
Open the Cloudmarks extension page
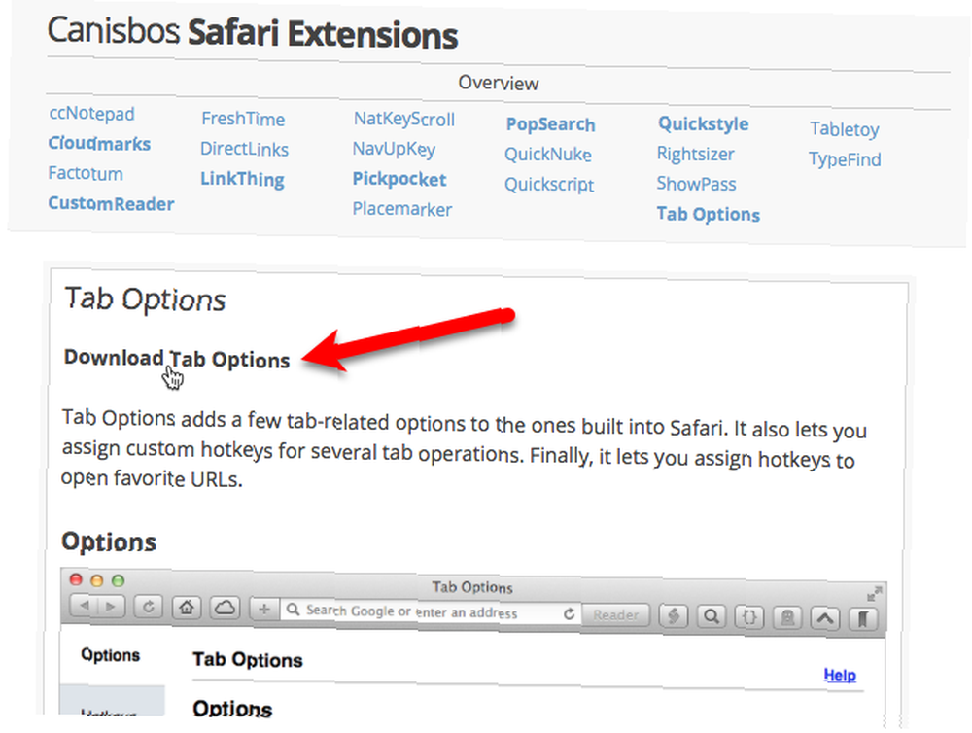point(99,144)
